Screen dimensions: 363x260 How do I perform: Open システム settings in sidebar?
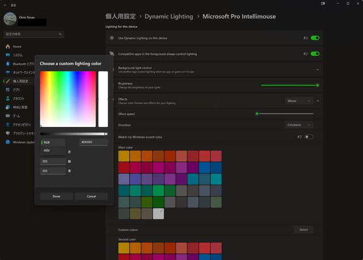[x=18, y=55]
